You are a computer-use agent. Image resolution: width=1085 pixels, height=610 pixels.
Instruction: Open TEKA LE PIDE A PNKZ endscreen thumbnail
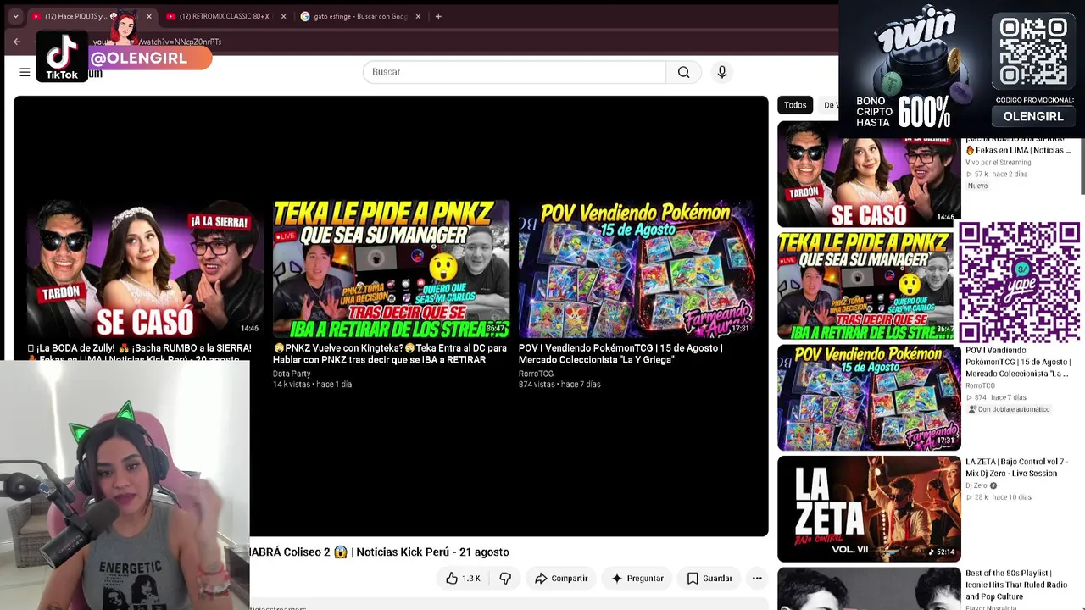(x=391, y=269)
